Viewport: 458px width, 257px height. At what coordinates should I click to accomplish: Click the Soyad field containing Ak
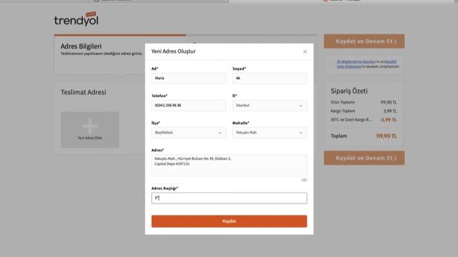point(270,78)
